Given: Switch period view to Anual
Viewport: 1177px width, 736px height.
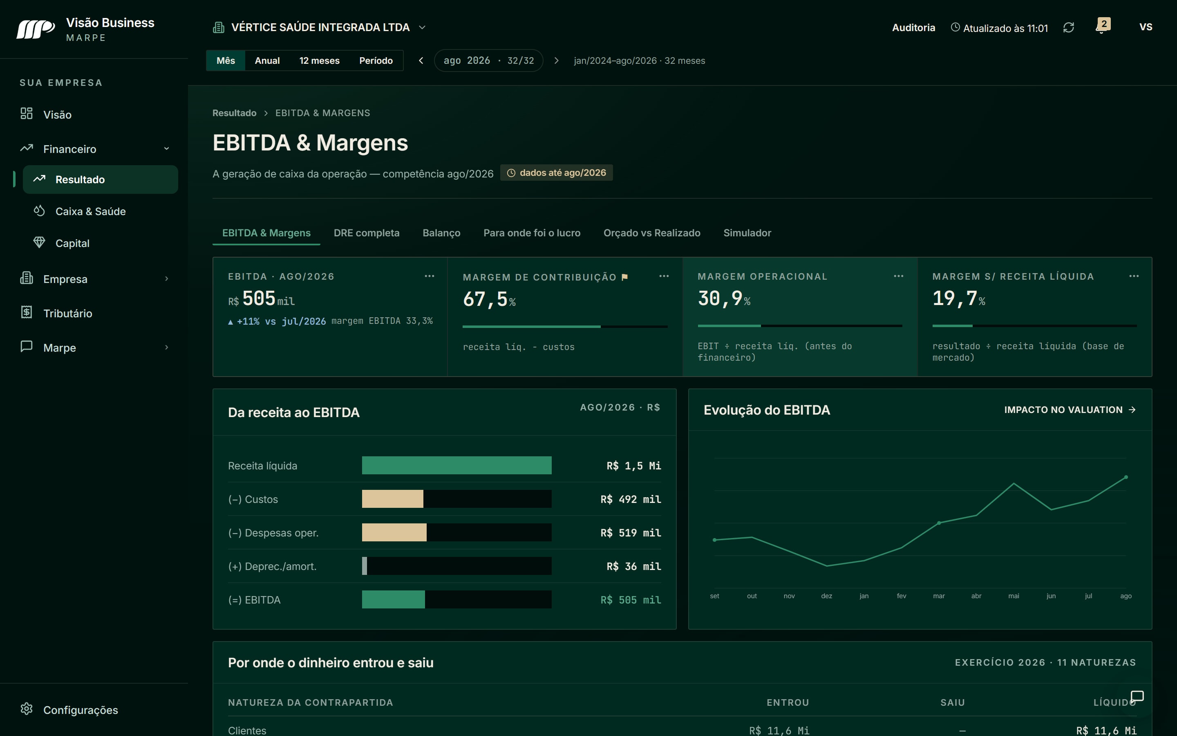Looking at the screenshot, I should (267, 61).
